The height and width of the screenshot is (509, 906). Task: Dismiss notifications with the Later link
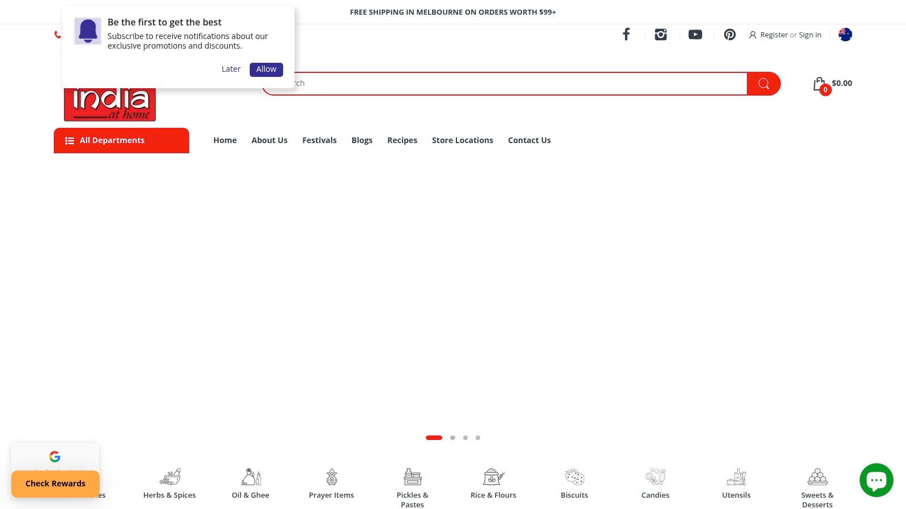231,69
